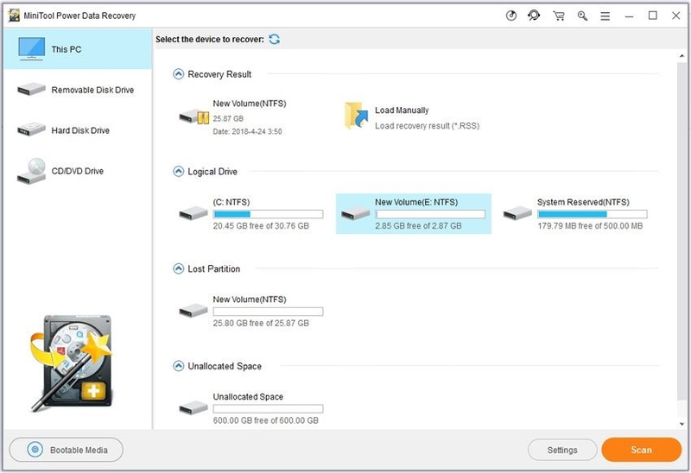Viewport: 691px width, 473px height.
Task: Switch to the This PC tab
Action: [x=78, y=49]
